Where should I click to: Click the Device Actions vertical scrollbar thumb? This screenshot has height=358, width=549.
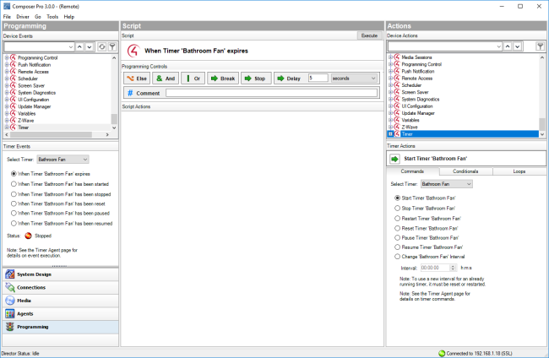click(542, 124)
